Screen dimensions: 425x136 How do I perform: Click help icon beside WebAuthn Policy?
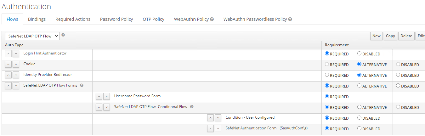click(x=212, y=19)
